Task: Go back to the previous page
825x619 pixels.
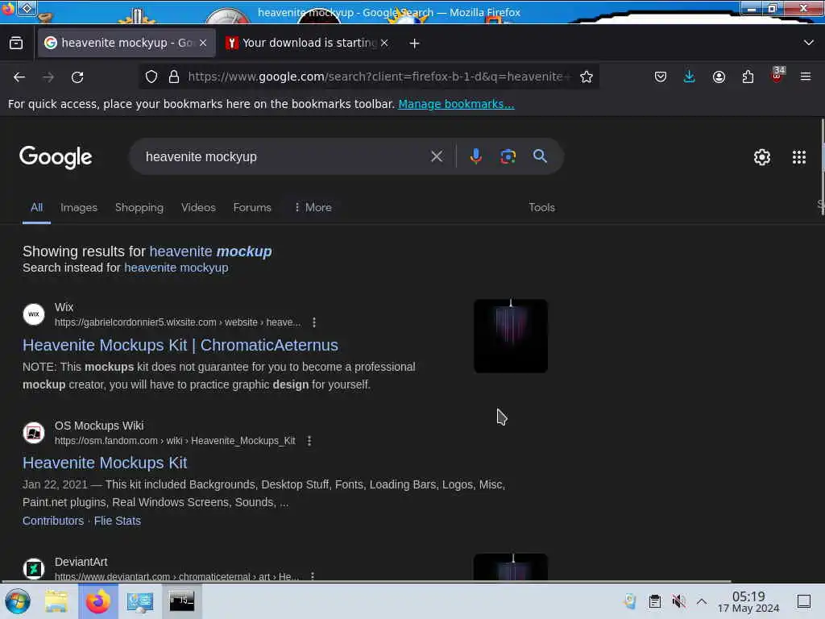Action: pos(19,77)
